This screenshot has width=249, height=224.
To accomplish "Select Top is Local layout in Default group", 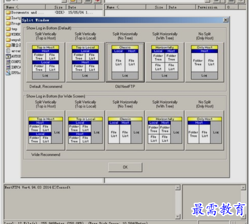I will (x=85, y=62).
